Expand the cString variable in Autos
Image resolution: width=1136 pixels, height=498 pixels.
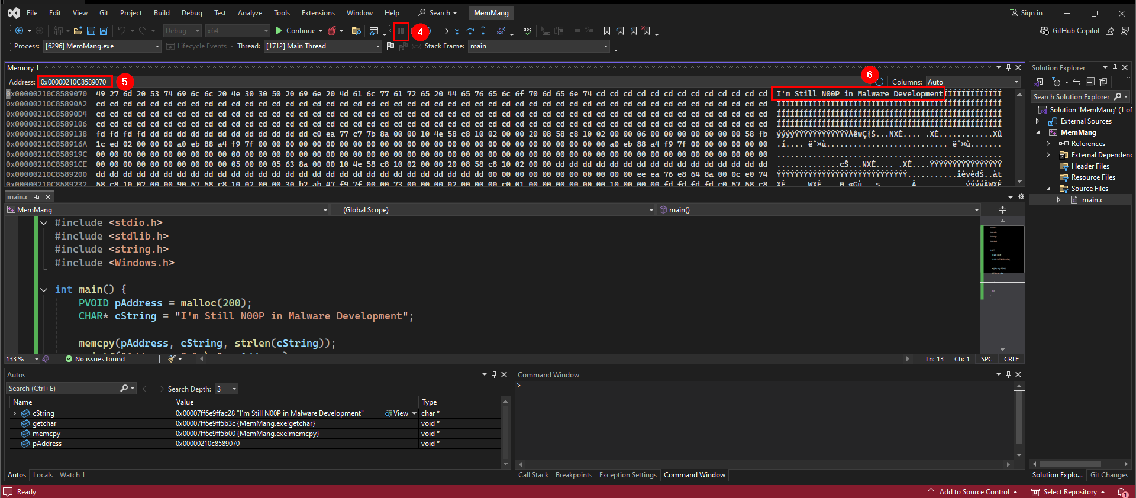tap(15, 413)
